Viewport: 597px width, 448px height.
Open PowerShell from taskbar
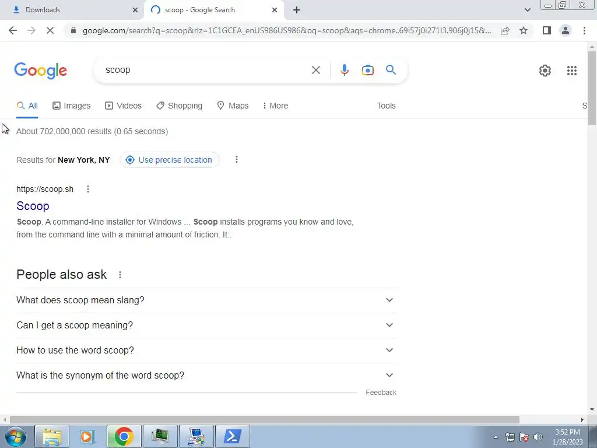coord(233,436)
